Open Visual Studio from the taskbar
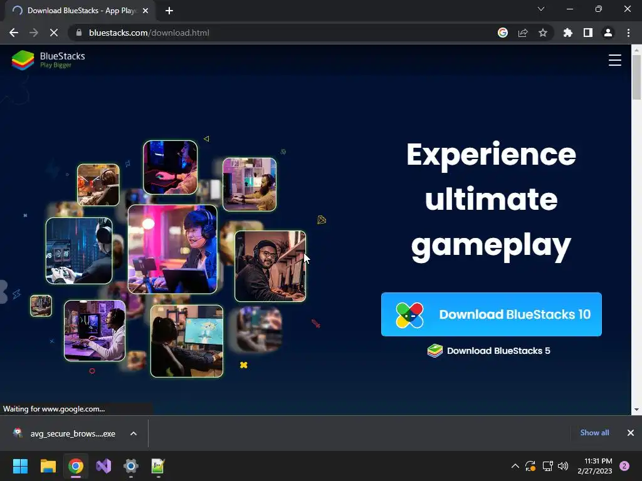 [x=103, y=466]
